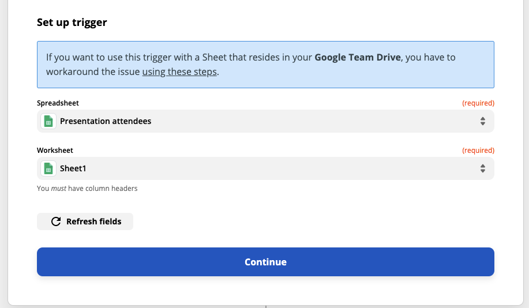This screenshot has width=529, height=308.
Task: Expand the Worksheet dropdown arrows
Action: pyautogui.click(x=482, y=168)
